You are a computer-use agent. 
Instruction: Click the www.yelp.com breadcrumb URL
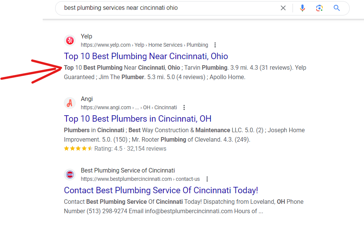pos(106,44)
